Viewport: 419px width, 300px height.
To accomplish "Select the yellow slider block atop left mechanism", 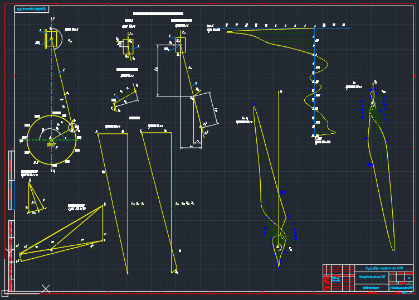I will pos(51,38).
